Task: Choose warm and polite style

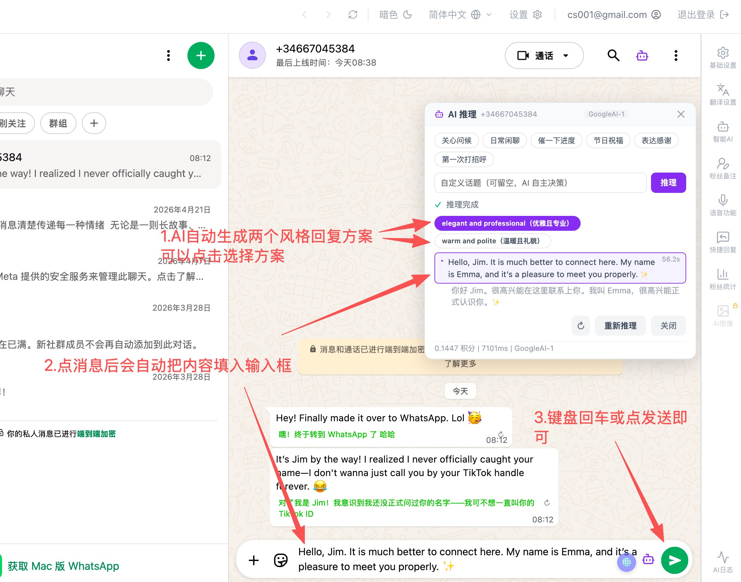Action: pyautogui.click(x=492, y=241)
